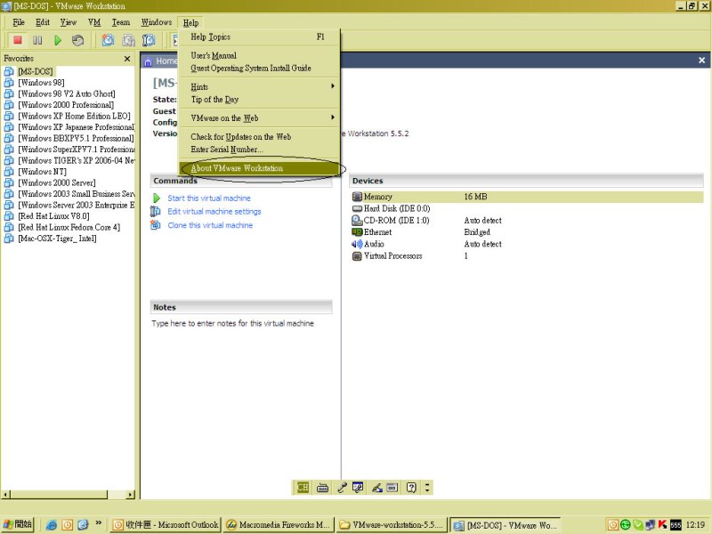Click the VMware title bar application icon

click(6, 6)
